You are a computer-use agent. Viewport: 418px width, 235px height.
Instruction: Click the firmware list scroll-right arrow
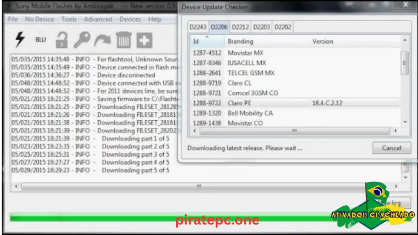tap(396, 131)
